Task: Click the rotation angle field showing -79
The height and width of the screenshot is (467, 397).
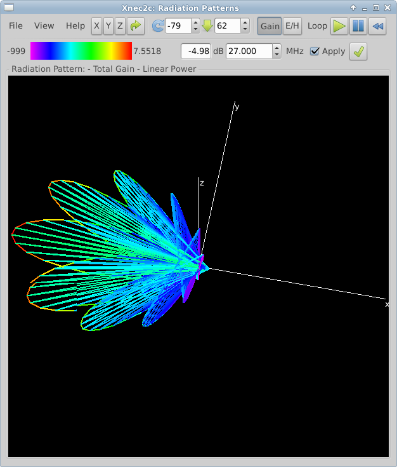Action: (178, 26)
